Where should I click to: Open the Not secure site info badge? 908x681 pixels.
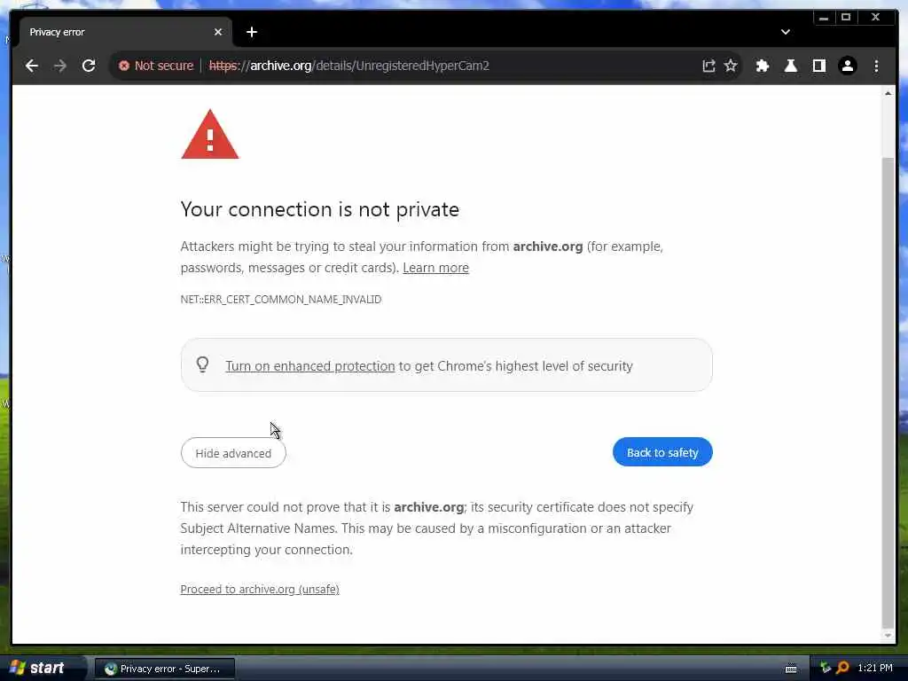point(156,66)
